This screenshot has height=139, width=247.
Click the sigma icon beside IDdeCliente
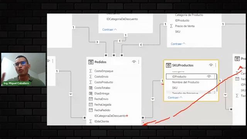[x=91, y=121]
